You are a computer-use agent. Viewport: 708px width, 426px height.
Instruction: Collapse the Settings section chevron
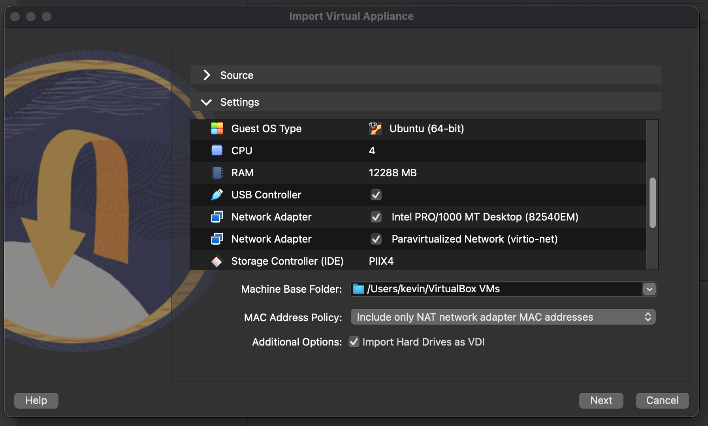point(206,103)
